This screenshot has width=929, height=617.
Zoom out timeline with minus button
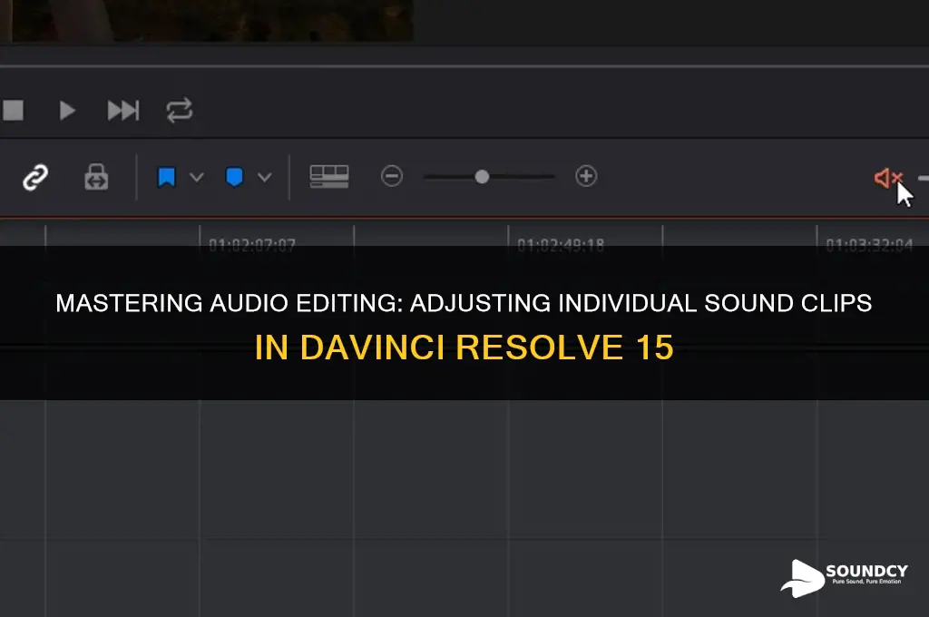pyautogui.click(x=392, y=176)
